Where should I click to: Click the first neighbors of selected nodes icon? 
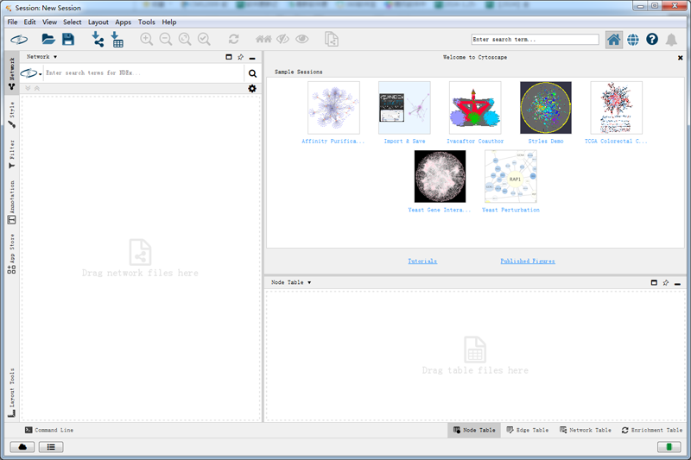[x=263, y=39]
